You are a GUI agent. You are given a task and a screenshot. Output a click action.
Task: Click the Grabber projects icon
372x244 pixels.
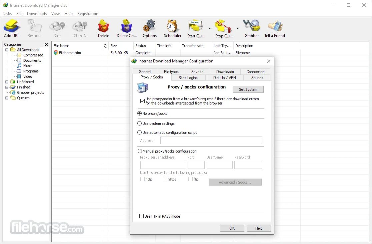click(x=13, y=92)
